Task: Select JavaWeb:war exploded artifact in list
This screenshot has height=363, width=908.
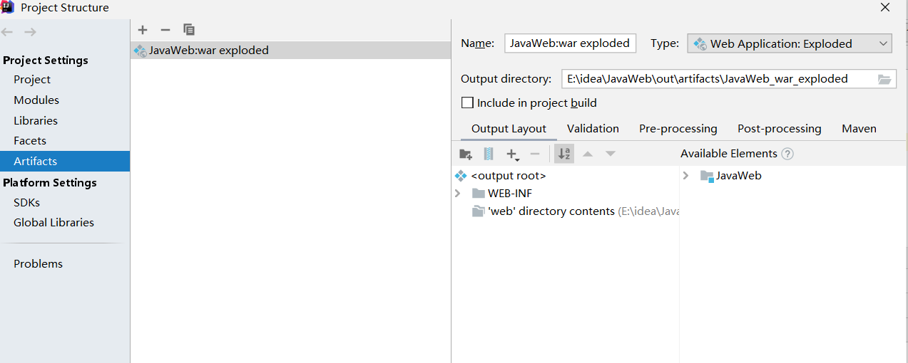Action: 290,51
